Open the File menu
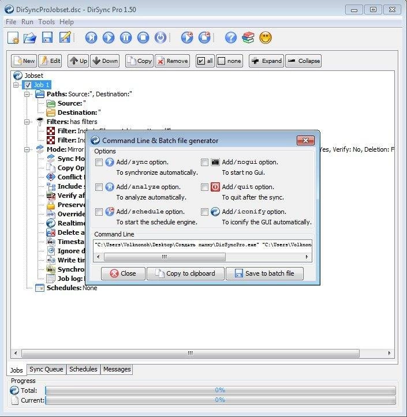 click(x=11, y=22)
